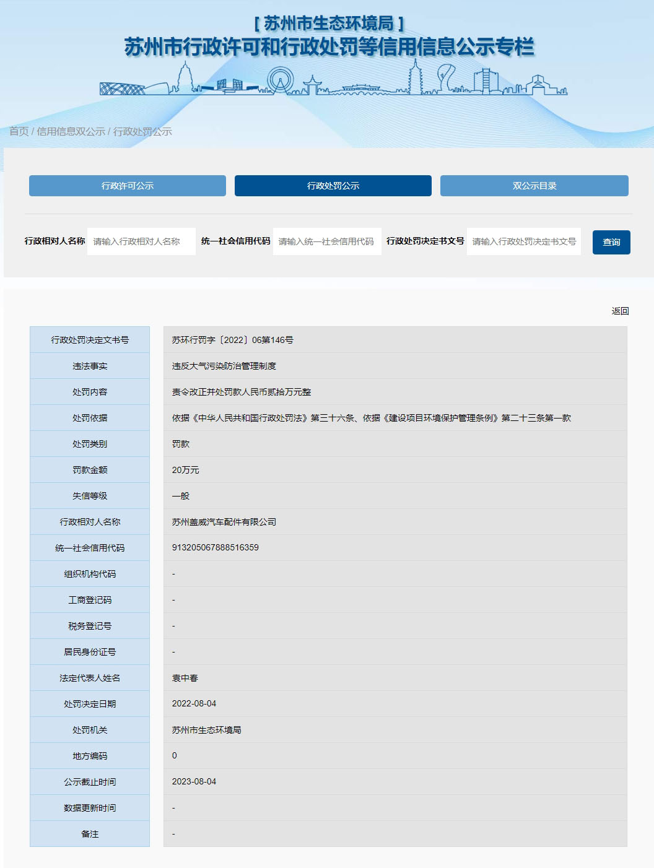Screen dimensions: 654x868
Task: Click the 处罚类别 label cell
Action: 90,444
